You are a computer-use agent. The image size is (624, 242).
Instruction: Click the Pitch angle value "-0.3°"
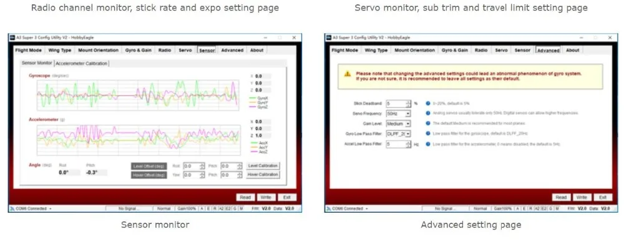92,173
